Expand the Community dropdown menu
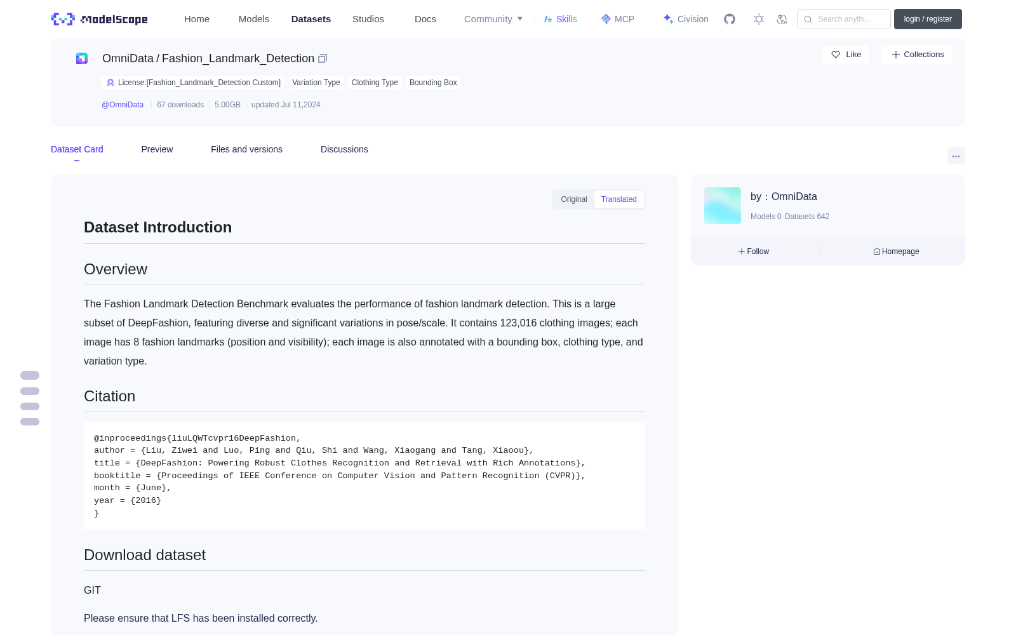The width and height of the screenshot is (1016, 635). 493,19
